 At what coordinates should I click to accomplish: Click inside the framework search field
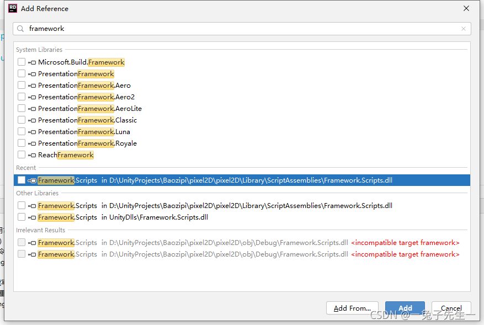click(x=237, y=29)
